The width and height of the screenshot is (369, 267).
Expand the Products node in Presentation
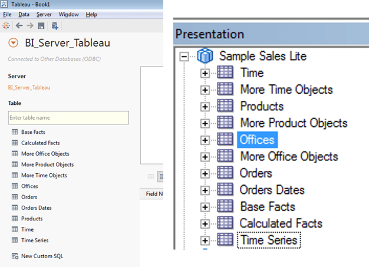coord(205,107)
